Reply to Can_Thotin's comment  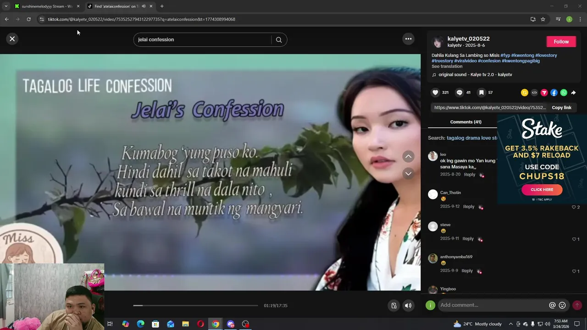pos(468,207)
